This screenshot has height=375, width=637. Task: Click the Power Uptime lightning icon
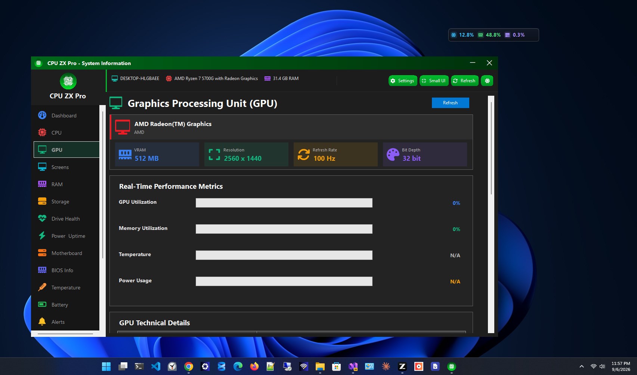tap(42, 236)
